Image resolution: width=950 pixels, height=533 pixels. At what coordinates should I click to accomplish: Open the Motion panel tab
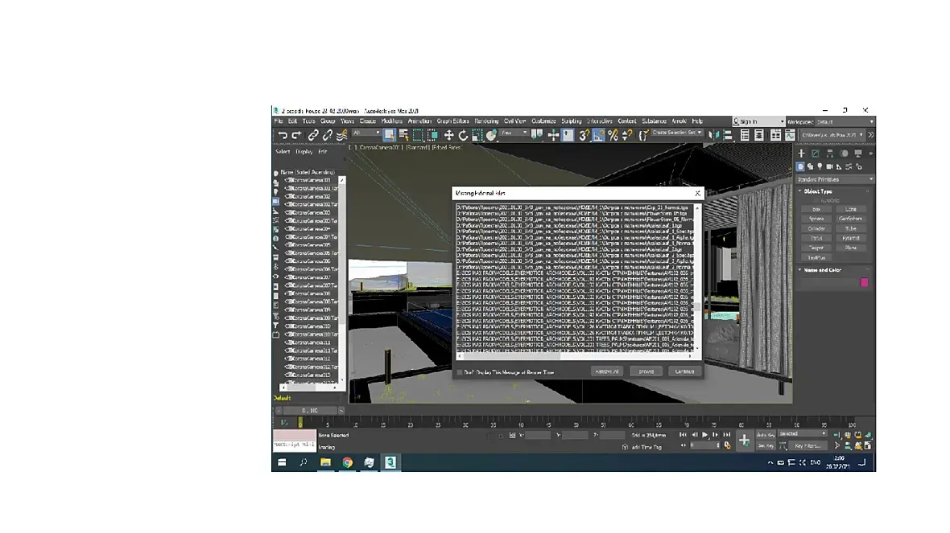tap(844, 154)
